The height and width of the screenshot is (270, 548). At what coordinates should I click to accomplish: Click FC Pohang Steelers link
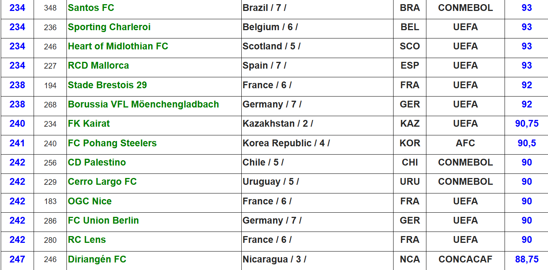coord(112,143)
